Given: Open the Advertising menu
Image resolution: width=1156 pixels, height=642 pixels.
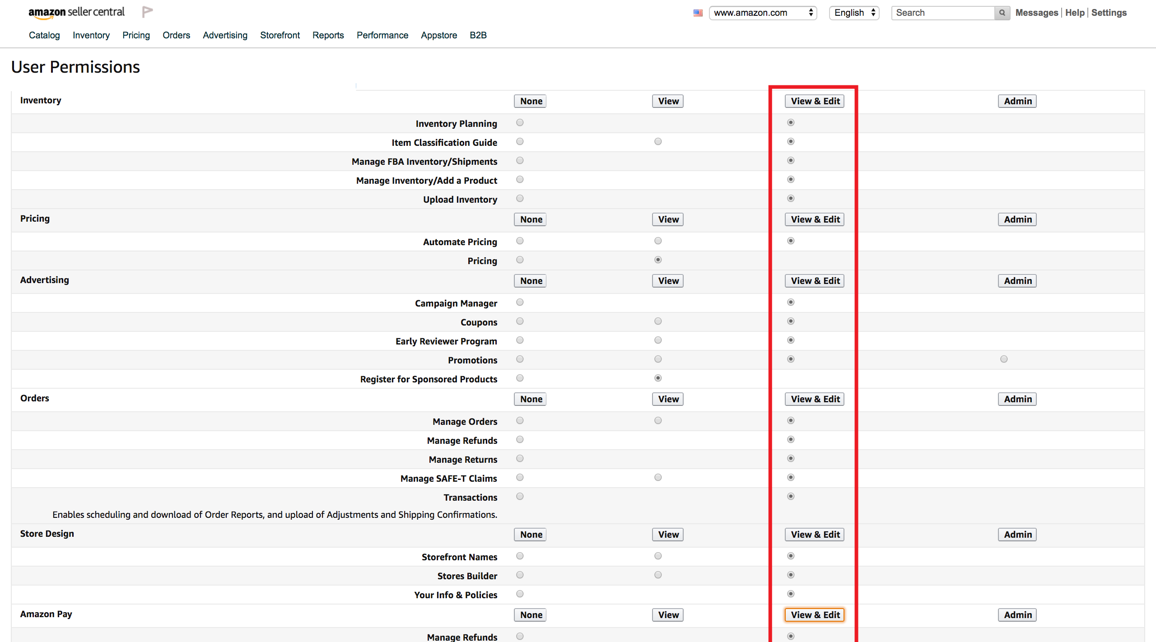Looking at the screenshot, I should (225, 35).
